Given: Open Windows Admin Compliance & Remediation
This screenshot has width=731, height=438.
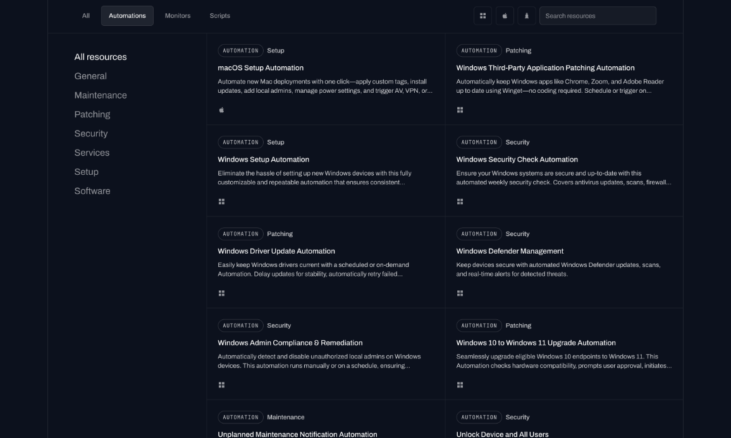Looking at the screenshot, I should point(290,343).
